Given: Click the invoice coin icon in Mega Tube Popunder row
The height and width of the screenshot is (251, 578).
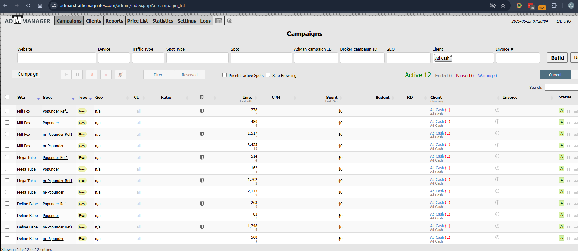Looking at the screenshot, I should (497, 168).
